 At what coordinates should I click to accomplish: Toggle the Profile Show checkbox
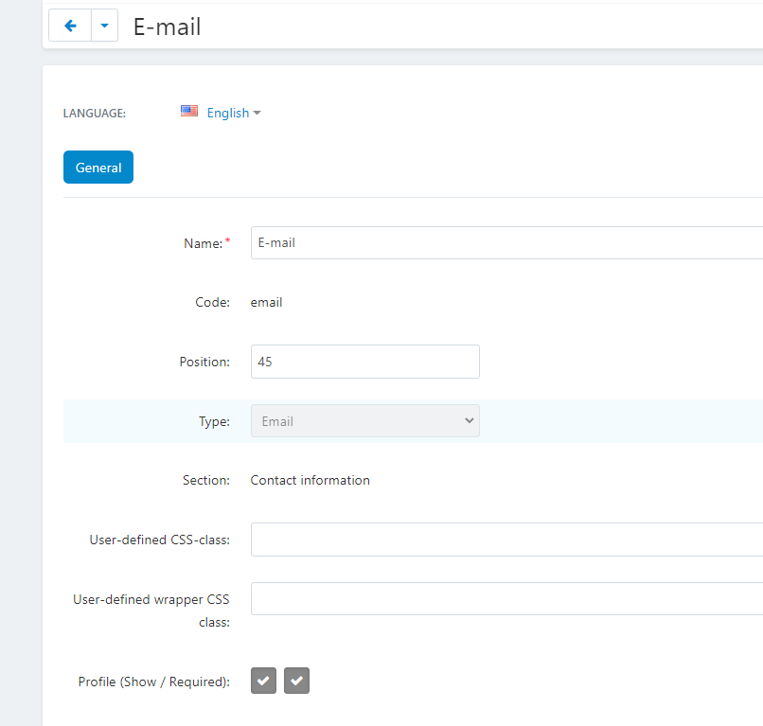pos(264,681)
